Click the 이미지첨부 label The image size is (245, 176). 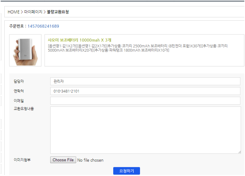coord(22,160)
